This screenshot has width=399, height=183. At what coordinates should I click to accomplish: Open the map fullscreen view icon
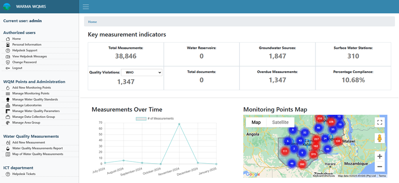point(379,123)
